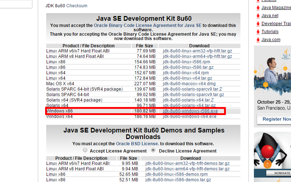Download jdk-8u60-linux-arm64-vfp-hflt.tar.gz
The width and height of the screenshot is (291, 182).
(198, 56)
